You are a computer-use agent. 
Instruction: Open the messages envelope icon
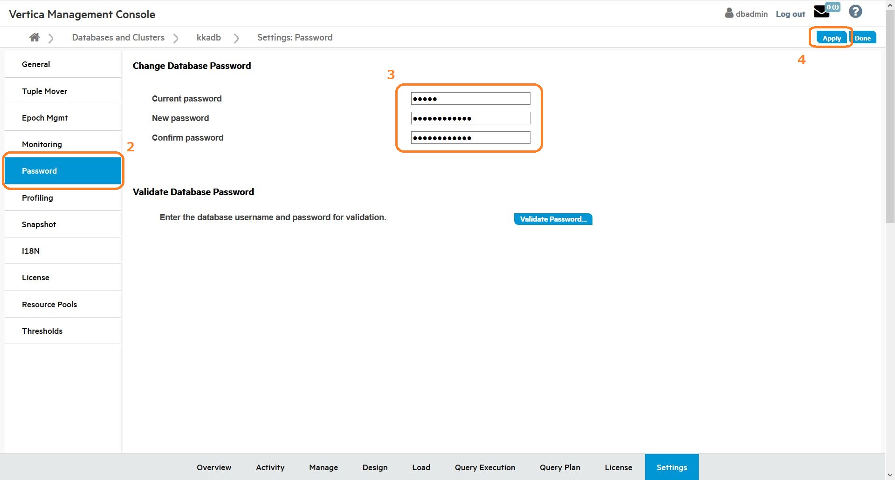click(x=822, y=12)
